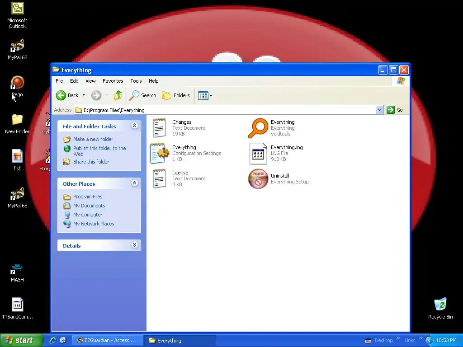Viewport: 463px width, 347px height.
Task: Click the Up folder toolbar icon
Action: coord(118,95)
